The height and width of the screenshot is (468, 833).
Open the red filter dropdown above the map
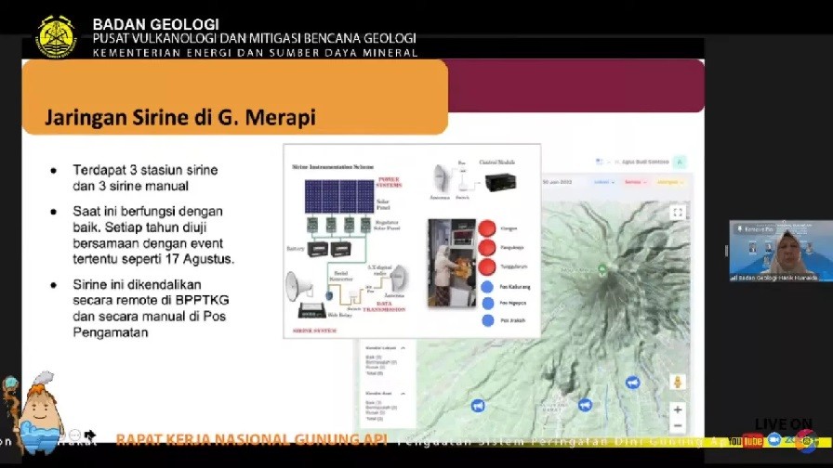635,182
